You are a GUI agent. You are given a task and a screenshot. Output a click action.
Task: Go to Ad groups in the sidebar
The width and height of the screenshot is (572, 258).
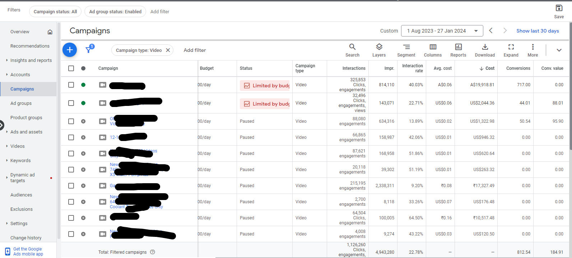(x=21, y=103)
